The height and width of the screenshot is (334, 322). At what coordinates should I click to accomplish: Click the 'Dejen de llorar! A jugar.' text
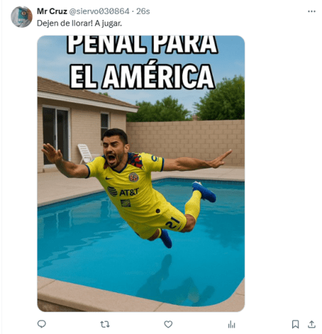point(79,24)
